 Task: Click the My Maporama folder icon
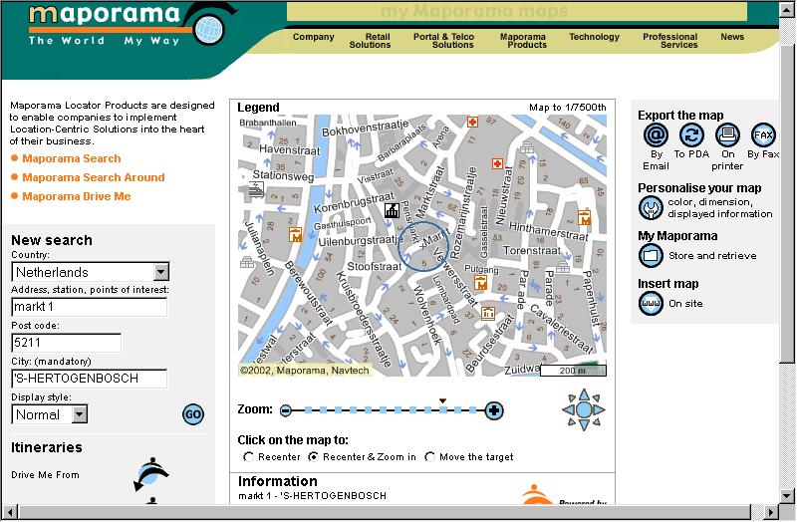pyautogui.click(x=651, y=256)
